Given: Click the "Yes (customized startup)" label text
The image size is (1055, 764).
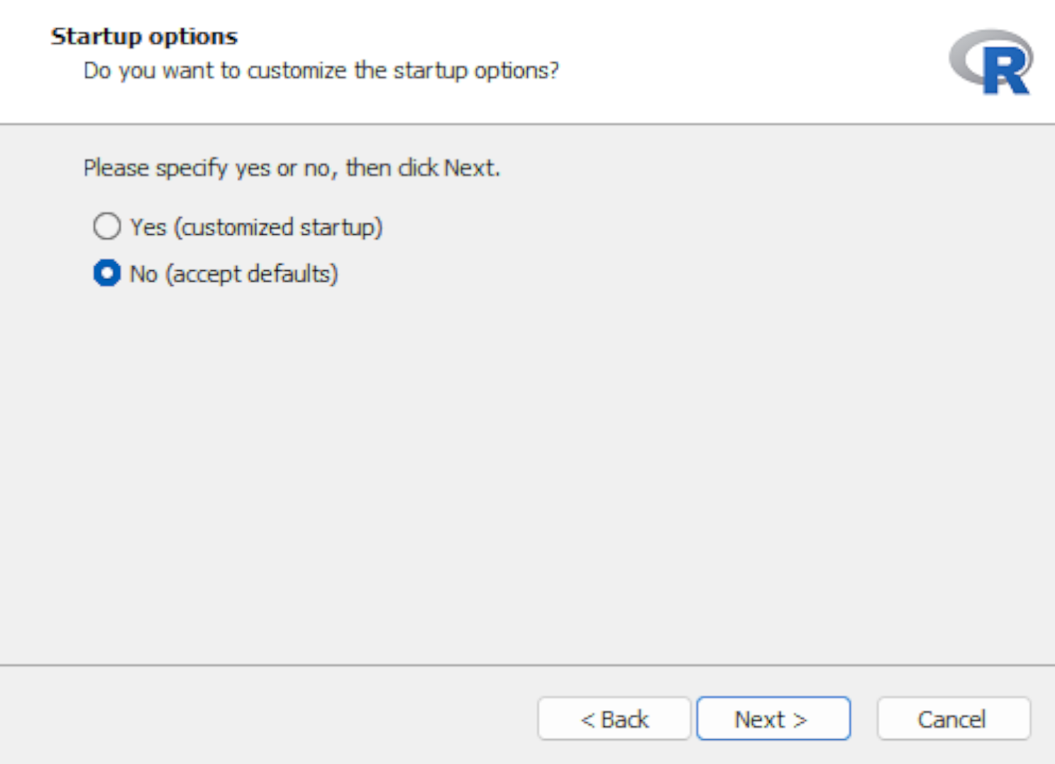Looking at the screenshot, I should tap(256, 228).
